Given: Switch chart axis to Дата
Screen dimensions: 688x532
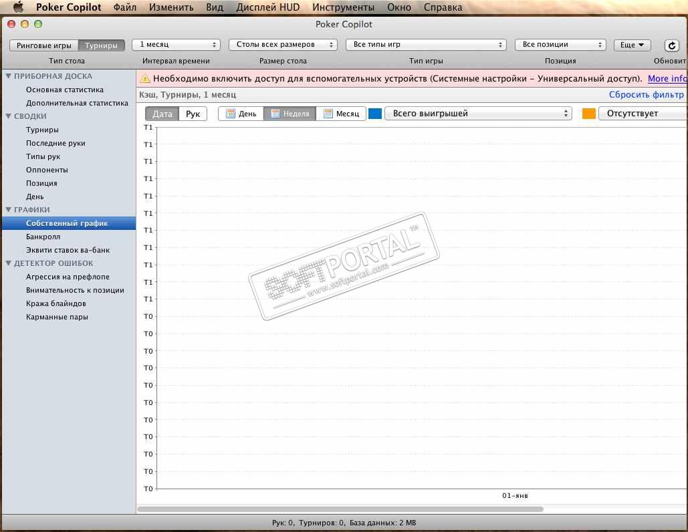Looking at the screenshot, I should point(162,114).
